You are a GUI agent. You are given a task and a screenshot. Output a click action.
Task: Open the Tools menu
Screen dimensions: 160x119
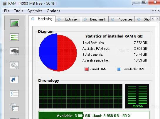(18, 11)
